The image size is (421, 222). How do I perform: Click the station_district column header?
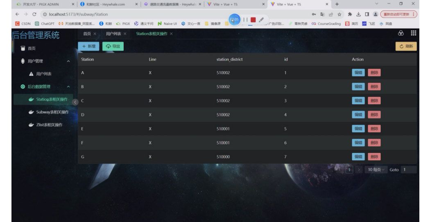pyautogui.click(x=230, y=59)
